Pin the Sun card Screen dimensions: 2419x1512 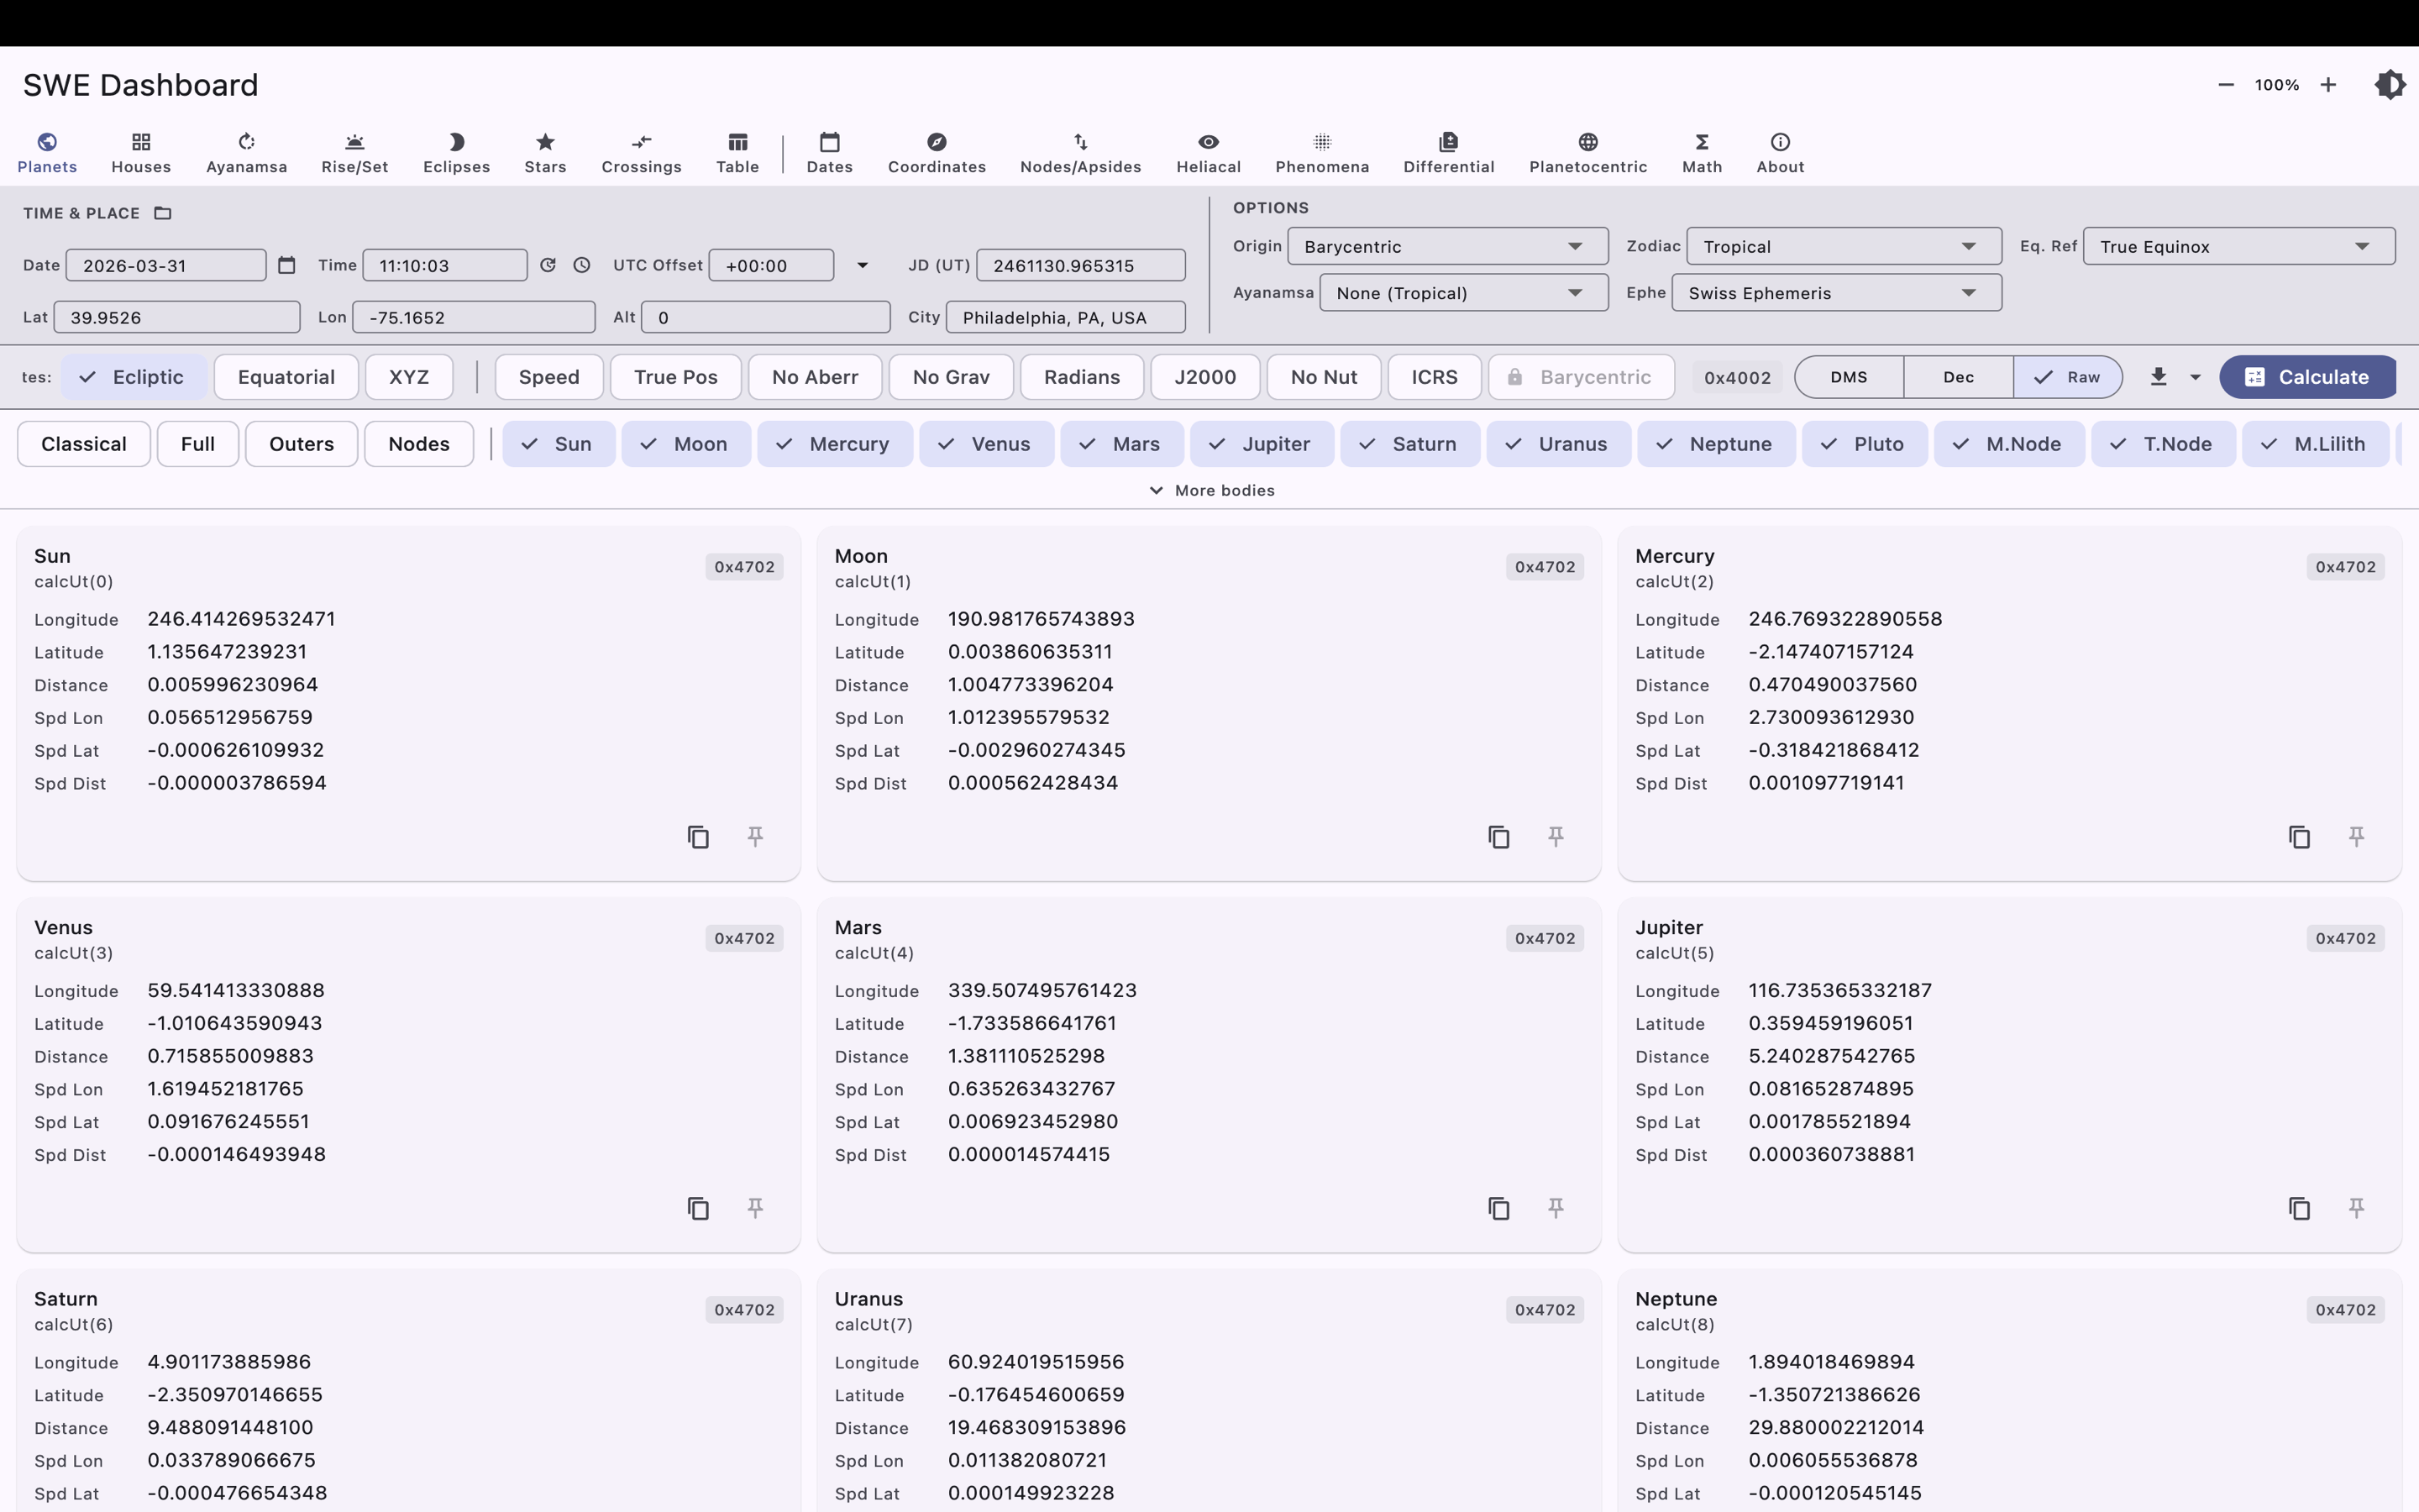tap(756, 836)
